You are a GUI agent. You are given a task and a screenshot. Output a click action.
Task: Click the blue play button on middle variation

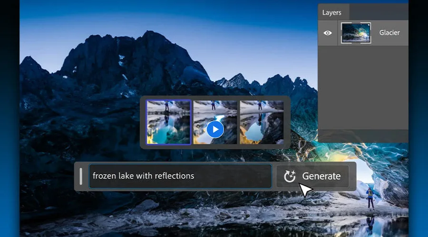coord(215,129)
